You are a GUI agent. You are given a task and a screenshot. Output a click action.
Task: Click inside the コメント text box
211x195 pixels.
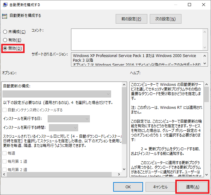[137, 40]
